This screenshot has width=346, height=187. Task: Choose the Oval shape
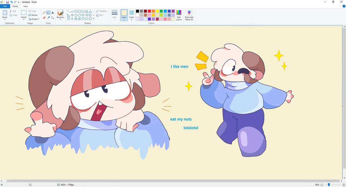[x=76, y=11]
